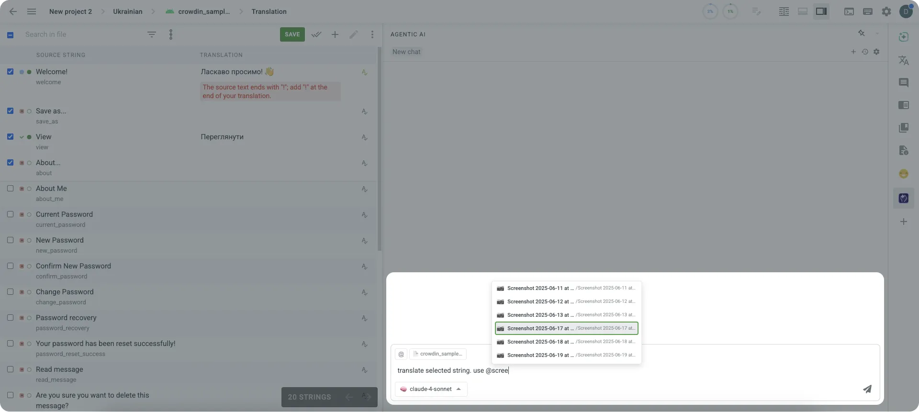The height and width of the screenshot is (412, 919).
Task: Pin the Agentic AI panel
Action: pos(861,33)
